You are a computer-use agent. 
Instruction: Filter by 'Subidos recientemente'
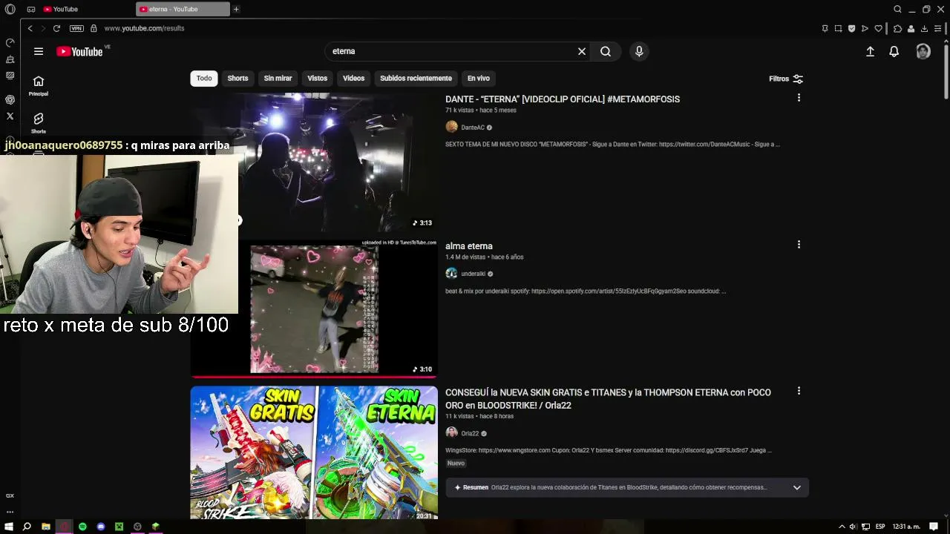(x=416, y=78)
